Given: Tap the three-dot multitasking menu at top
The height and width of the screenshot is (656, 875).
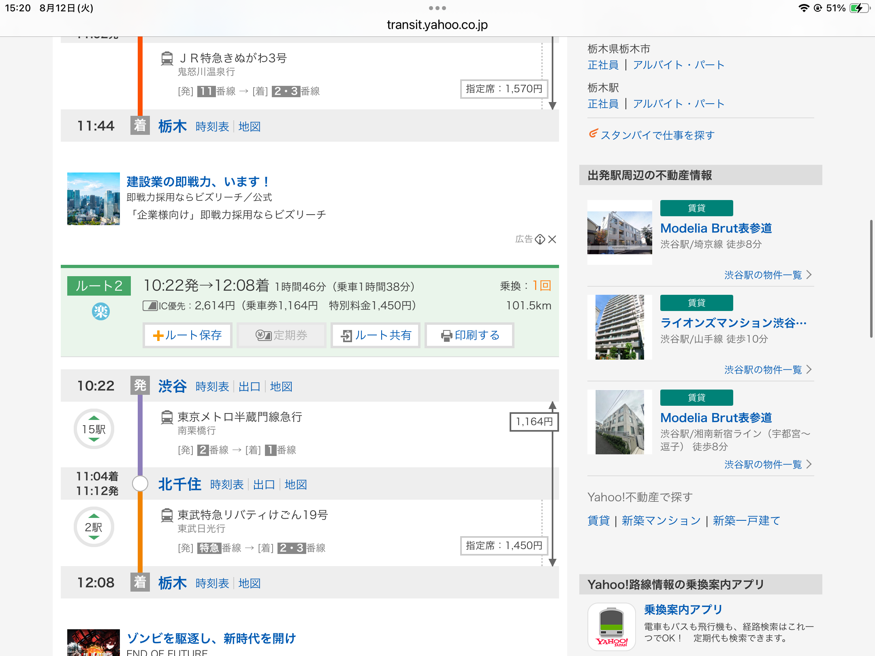Looking at the screenshot, I should (437, 8).
